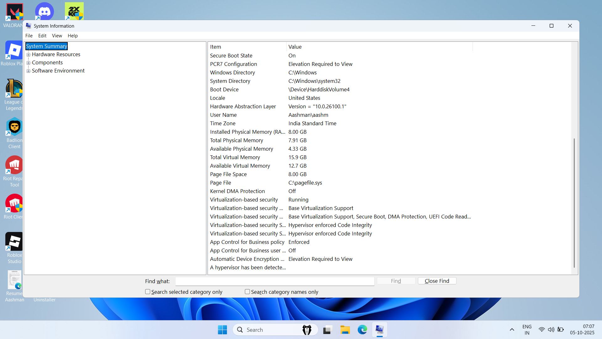
Task: Open Roblox Studio desktop shortcut
Action: click(14, 242)
